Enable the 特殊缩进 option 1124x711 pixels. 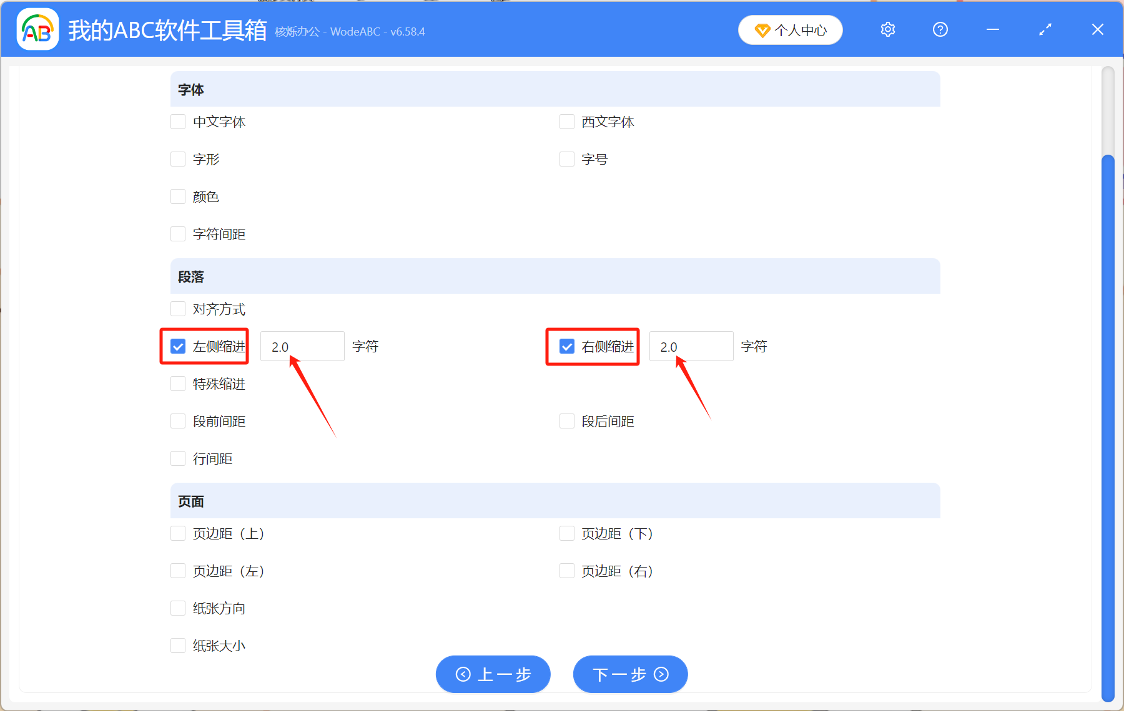pyautogui.click(x=178, y=384)
